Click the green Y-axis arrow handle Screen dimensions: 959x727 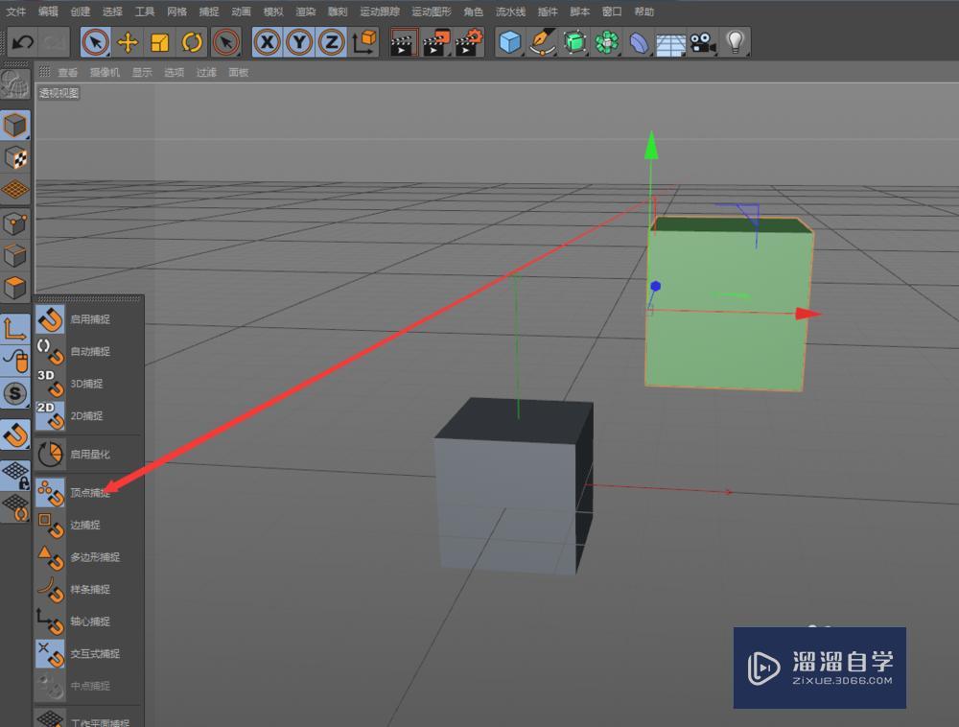point(652,146)
